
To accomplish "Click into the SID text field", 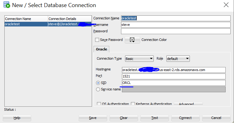I will click(174, 83).
